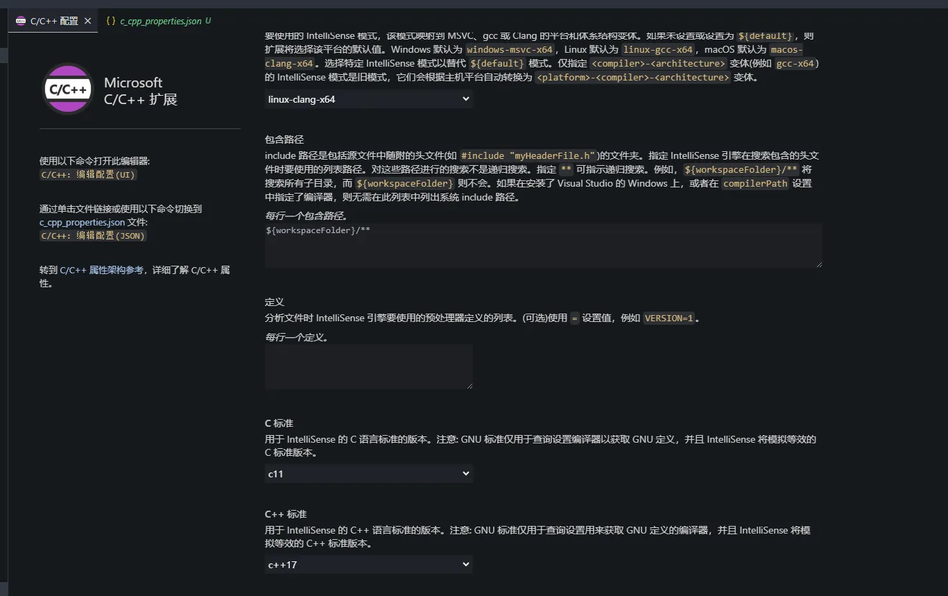948x596 pixels.
Task: Close the C/C++ 配置 tab
Action: coord(87,21)
